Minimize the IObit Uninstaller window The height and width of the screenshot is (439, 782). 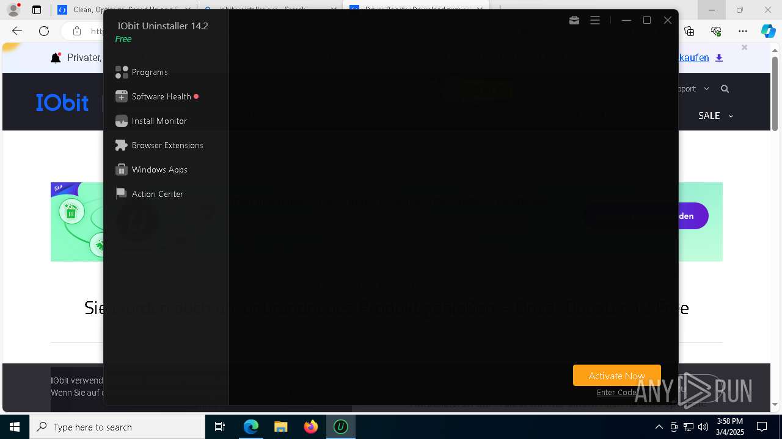tap(626, 20)
